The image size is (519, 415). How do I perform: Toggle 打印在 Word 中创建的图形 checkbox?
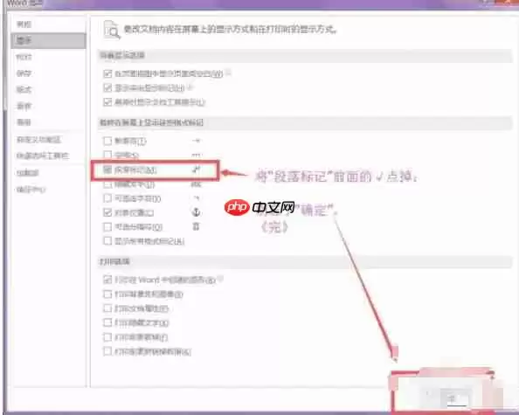107,280
